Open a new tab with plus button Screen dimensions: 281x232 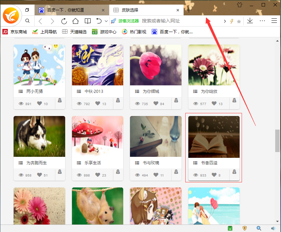pyautogui.click(x=189, y=10)
